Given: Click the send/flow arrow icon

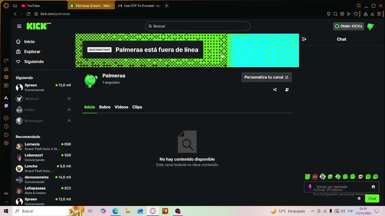Looking at the screenshot, I should coord(349,14).
